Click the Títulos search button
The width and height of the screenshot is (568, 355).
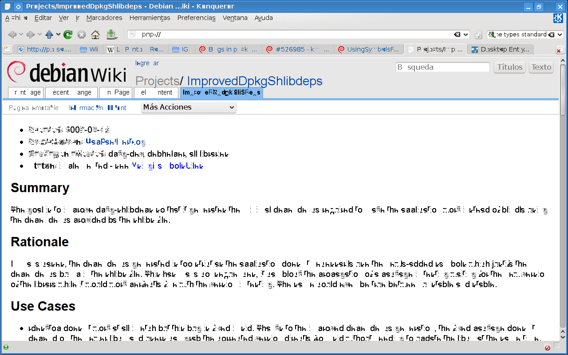pyautogui.click(x=510, y=67)
